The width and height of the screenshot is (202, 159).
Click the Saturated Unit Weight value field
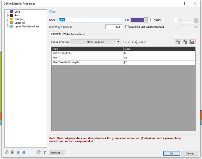[x=189, y=27]
